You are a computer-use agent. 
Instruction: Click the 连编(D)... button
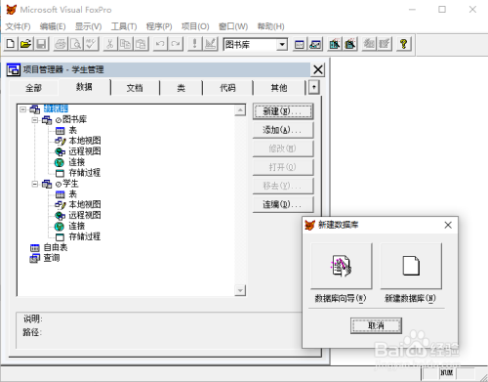pyautogui.click(x=283, y=204)
